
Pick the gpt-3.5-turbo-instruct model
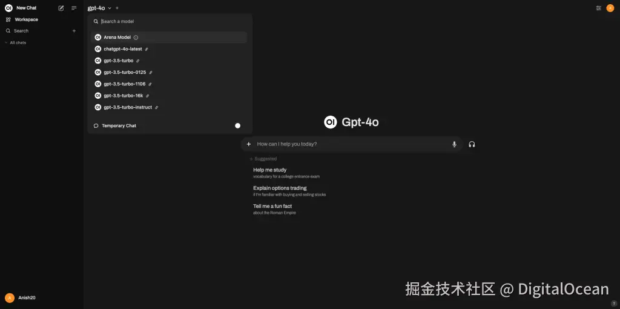point(169,107)
